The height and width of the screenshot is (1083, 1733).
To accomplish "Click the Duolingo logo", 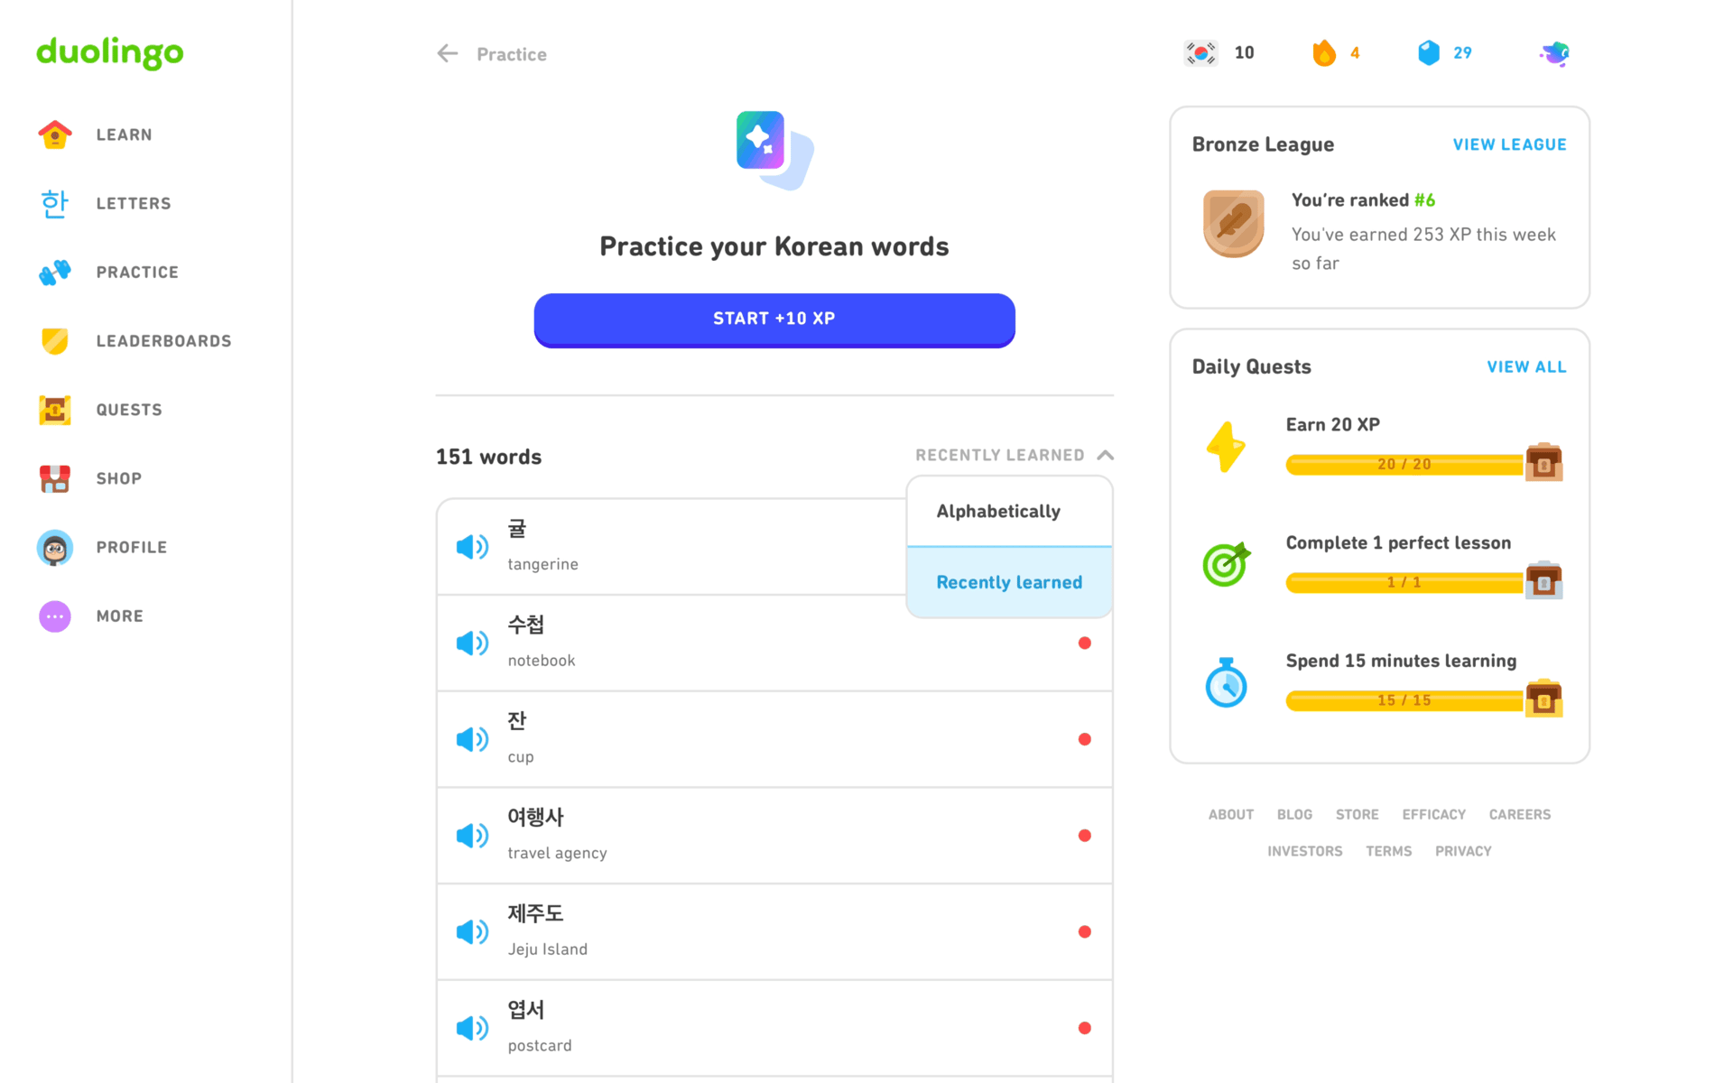I will [109, 52].
